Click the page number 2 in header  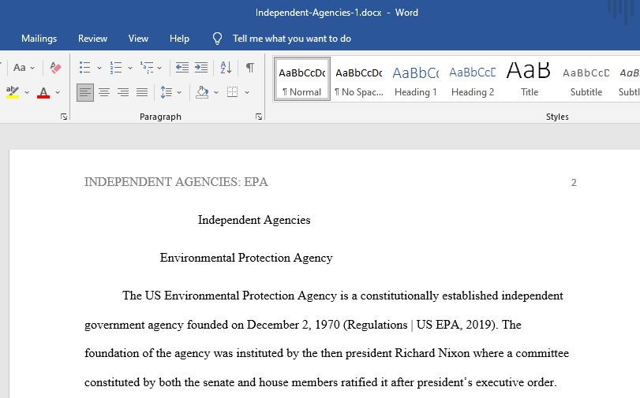(x=574, y=182)
